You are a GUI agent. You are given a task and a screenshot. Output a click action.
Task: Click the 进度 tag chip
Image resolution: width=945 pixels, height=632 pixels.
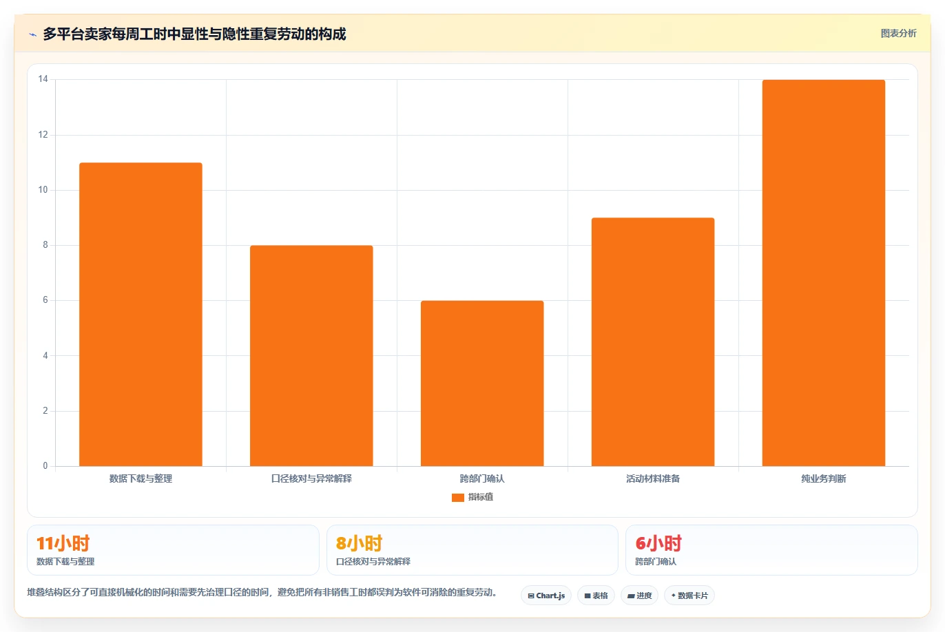click(639, 596)
